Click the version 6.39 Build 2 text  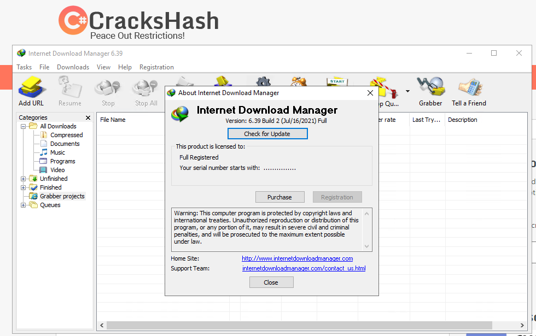276,121
